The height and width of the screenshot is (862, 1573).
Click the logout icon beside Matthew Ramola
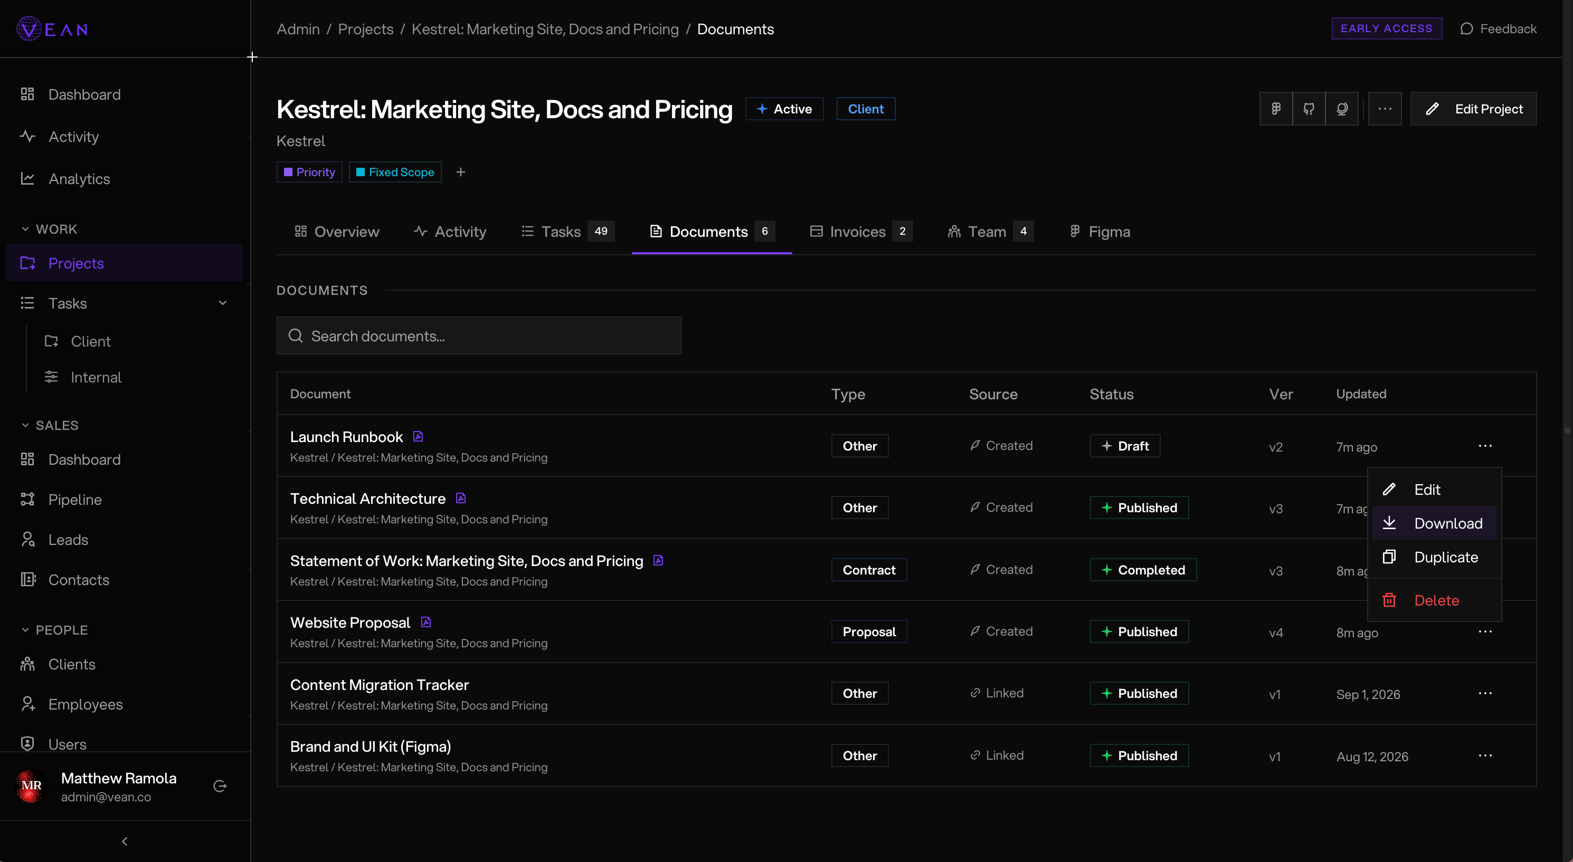220,786
